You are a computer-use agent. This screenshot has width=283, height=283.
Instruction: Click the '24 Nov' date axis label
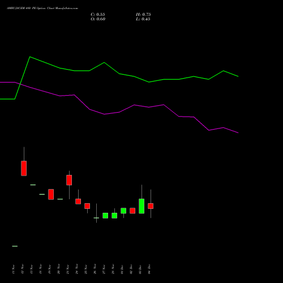coord(77,269)
